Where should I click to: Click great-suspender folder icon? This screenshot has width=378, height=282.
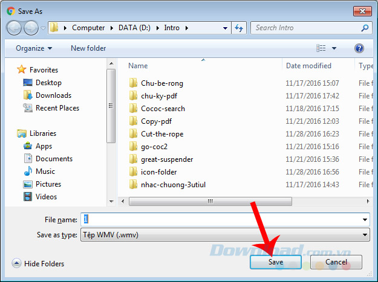pos(133,159)
